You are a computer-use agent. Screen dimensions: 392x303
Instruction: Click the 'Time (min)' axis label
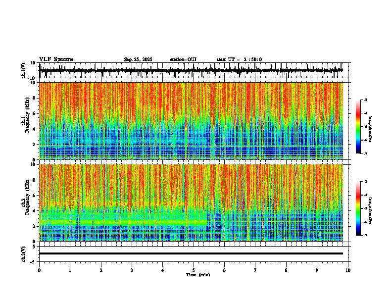pyautogui.click(x=198, y=275)
